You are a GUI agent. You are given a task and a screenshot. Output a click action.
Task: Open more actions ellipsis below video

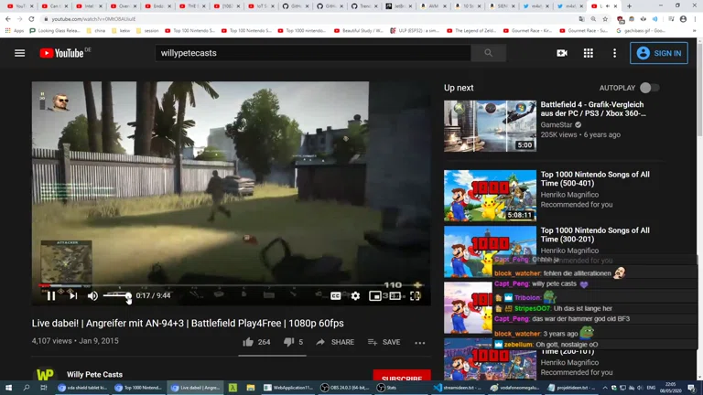coord(419,343)
